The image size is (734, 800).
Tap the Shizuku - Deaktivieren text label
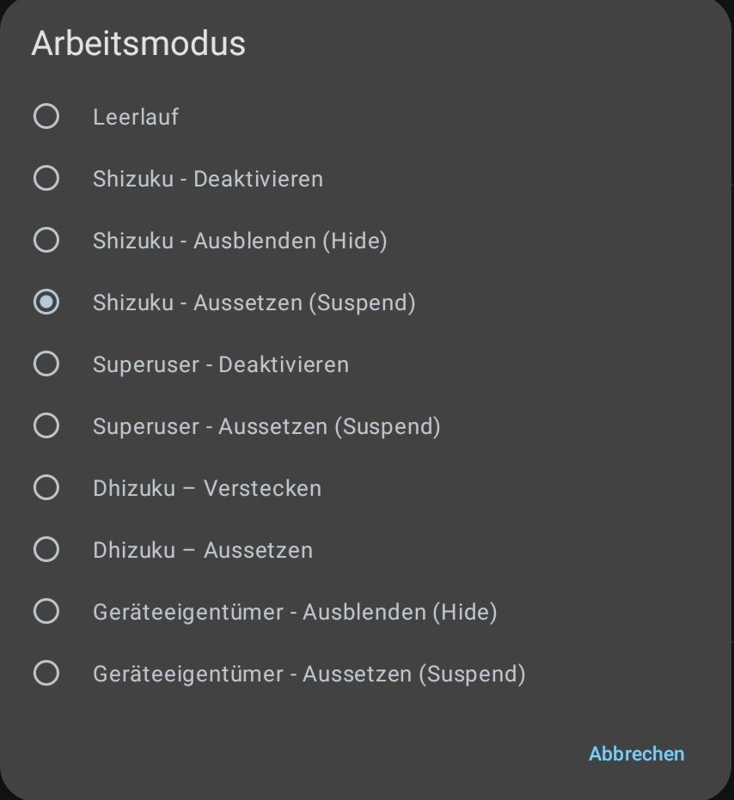coord(208,179)
